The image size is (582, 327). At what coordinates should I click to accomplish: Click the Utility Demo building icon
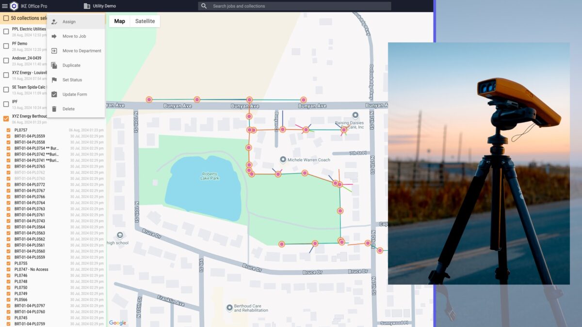(87, 6)
